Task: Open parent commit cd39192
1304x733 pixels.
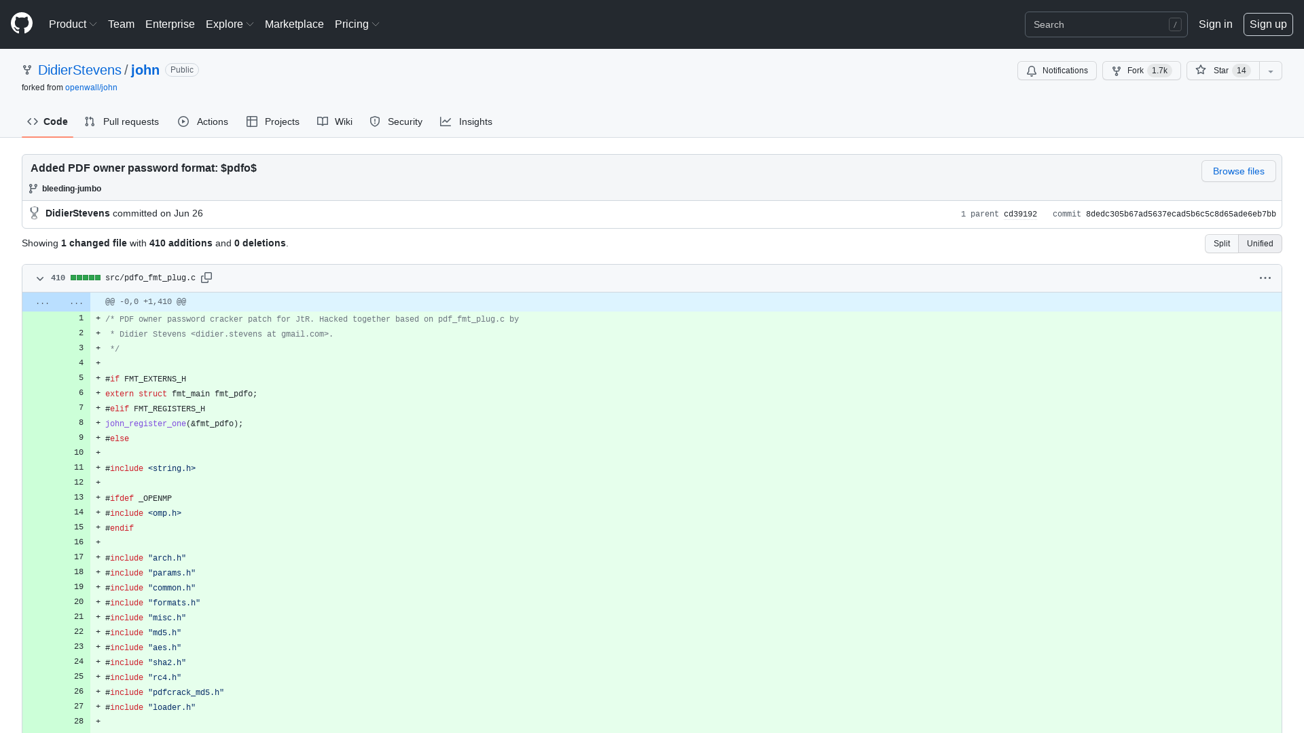Action: pyautogui.click(x=1020, y=214)
